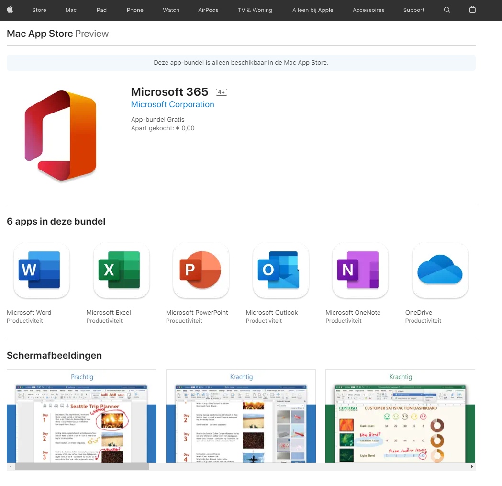Open the iPhone menu item

134,10
